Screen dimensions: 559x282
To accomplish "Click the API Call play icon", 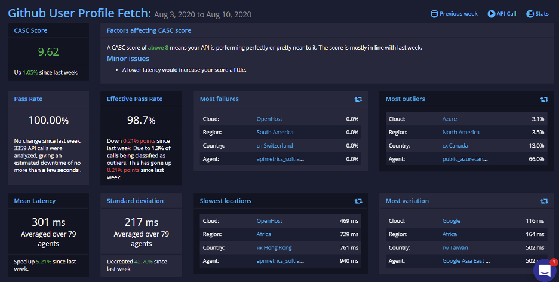I will pos(492,14).
